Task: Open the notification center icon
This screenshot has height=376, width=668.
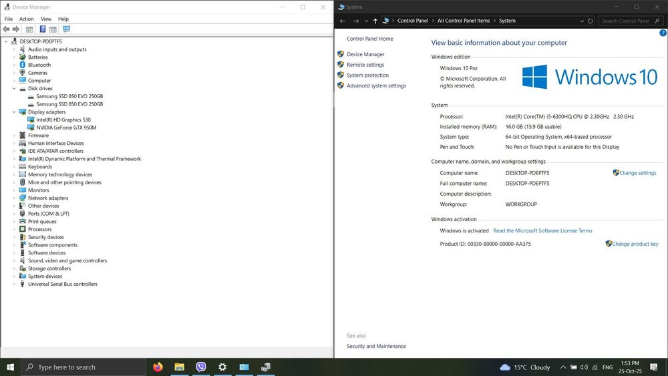Action: tap(654, 367)
